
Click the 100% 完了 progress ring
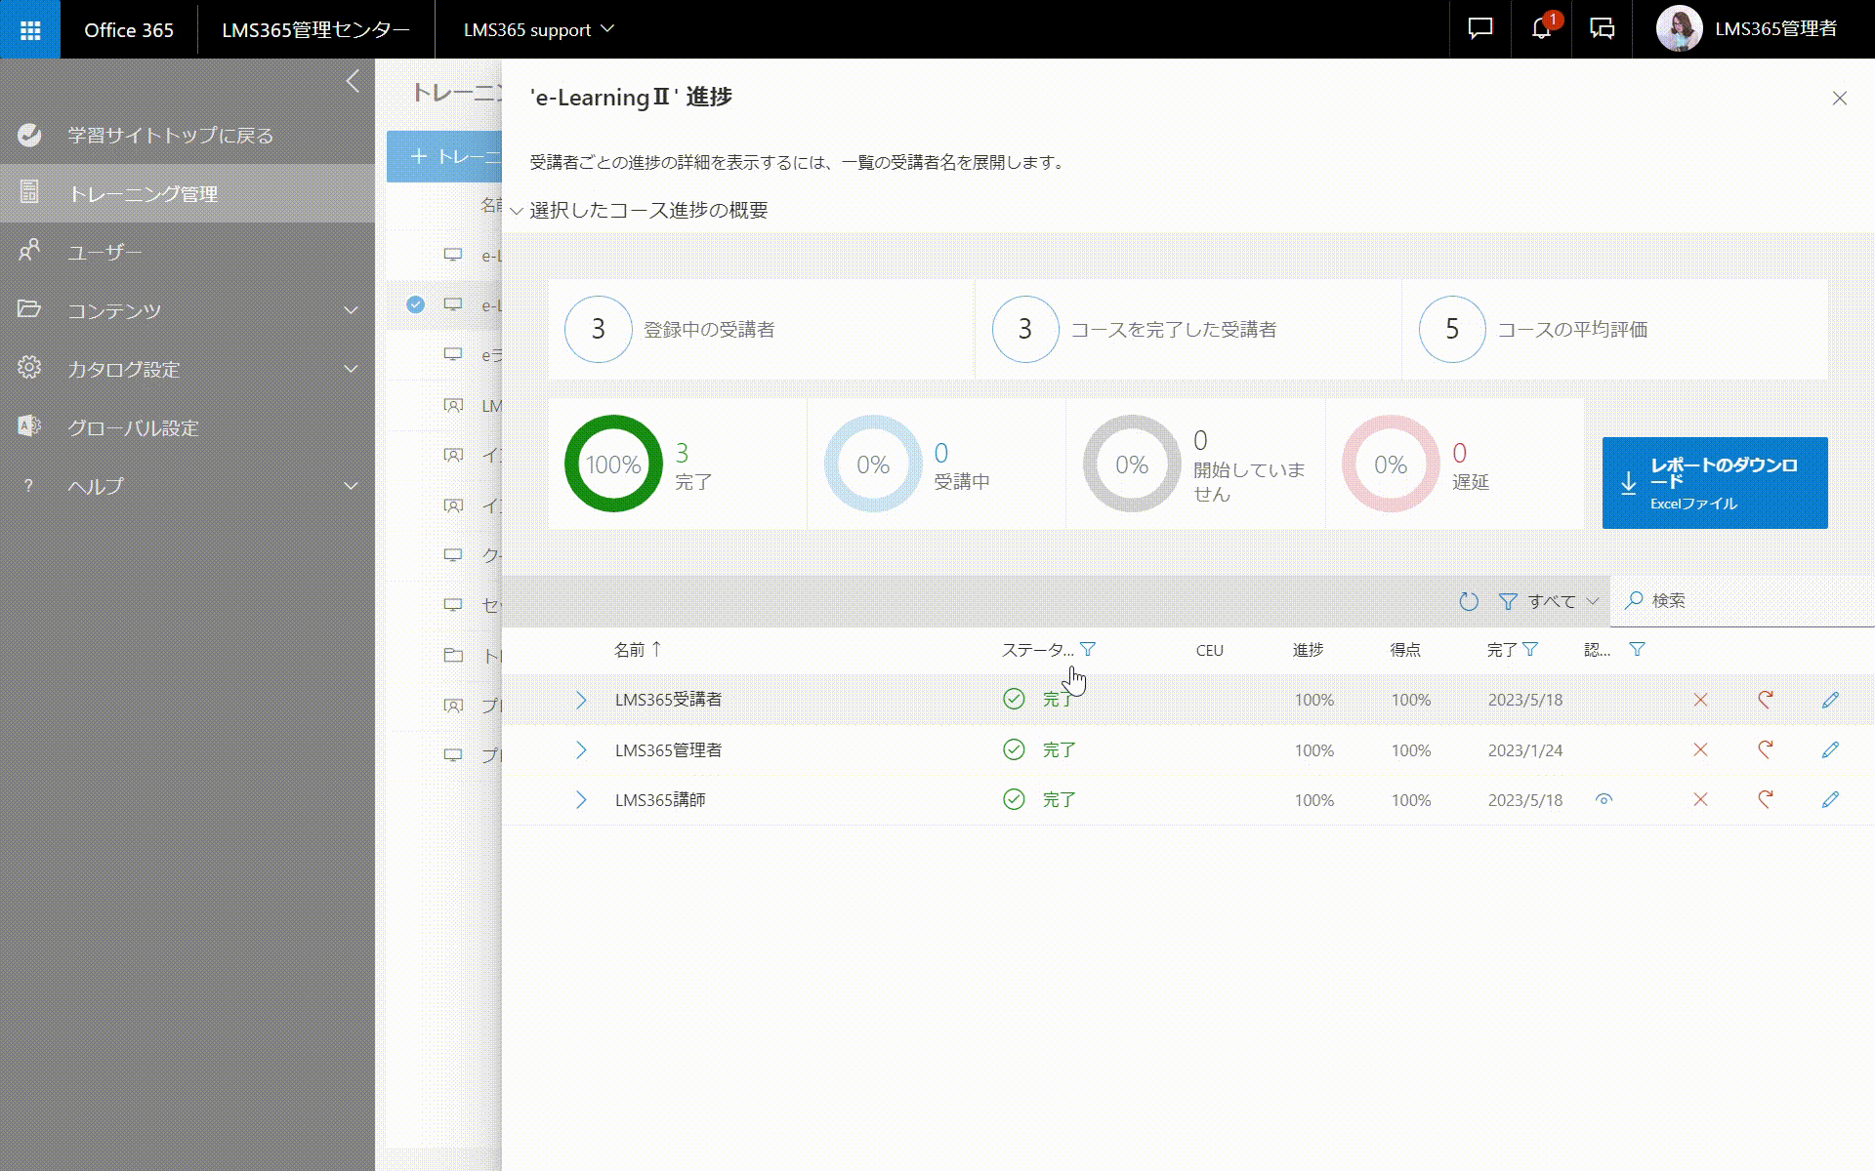pyautogui.click(x=613, y=464)
